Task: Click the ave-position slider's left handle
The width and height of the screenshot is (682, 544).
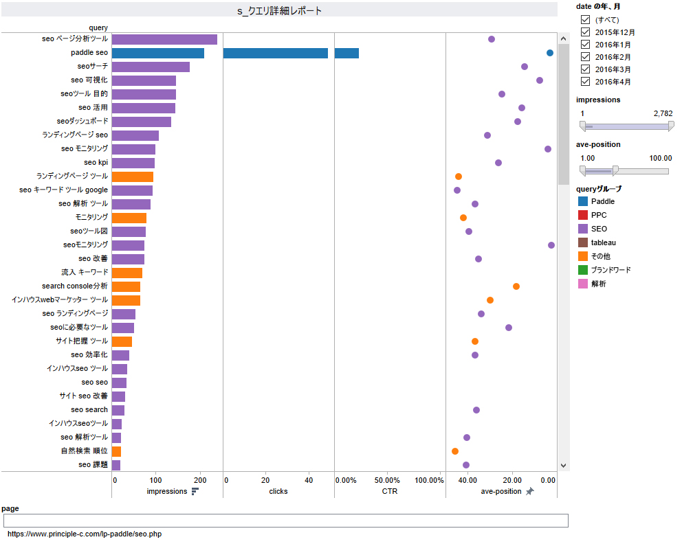Action: point(582,170)
